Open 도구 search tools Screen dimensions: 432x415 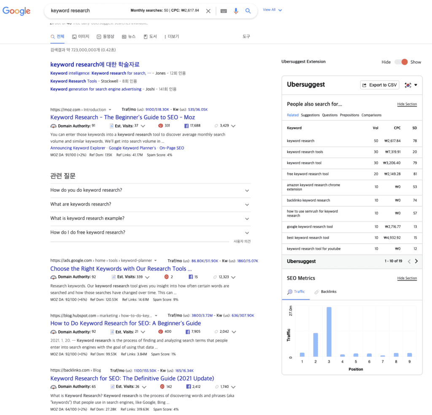tap(246, 37)
